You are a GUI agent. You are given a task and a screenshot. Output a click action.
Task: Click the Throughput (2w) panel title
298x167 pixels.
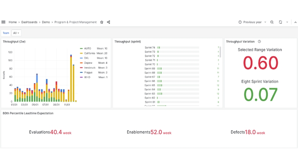click(14, 42)
